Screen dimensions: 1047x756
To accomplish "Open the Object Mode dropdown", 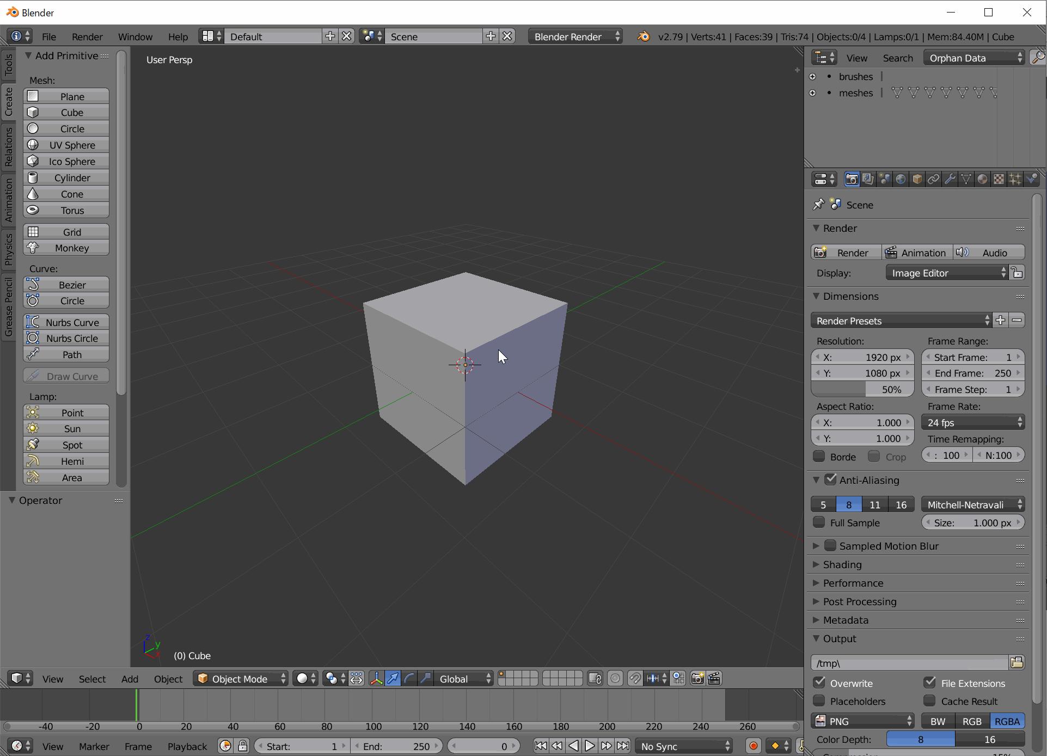I will [x=240, y=679].
